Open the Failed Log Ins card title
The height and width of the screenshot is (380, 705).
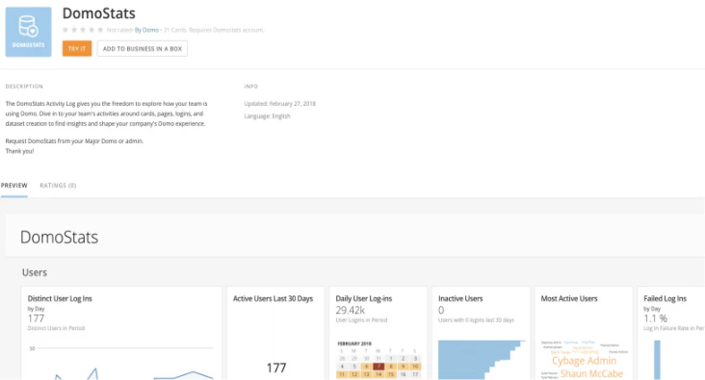click(x=665, y=298)
